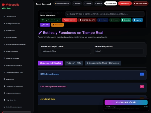This screenshot has width=151, height=113.
Task: Expand HTML Extra with blue plus
Action: click(x=142, y=74)
